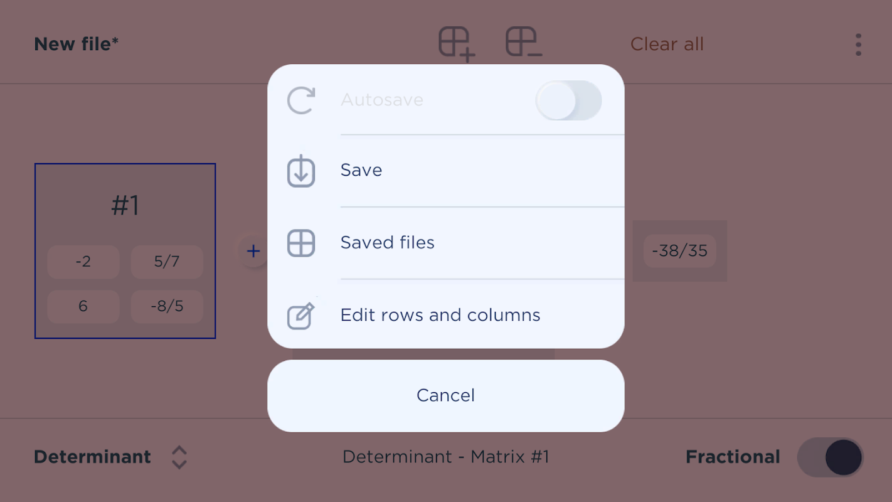Select the -8/5 matrix cell
Viewport: 892px width, 502px height.
coord(167,306)
